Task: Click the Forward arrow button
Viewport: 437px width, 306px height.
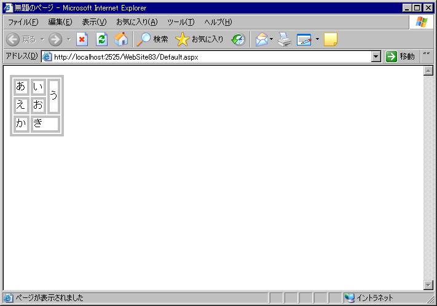Action: coord(55,39)
